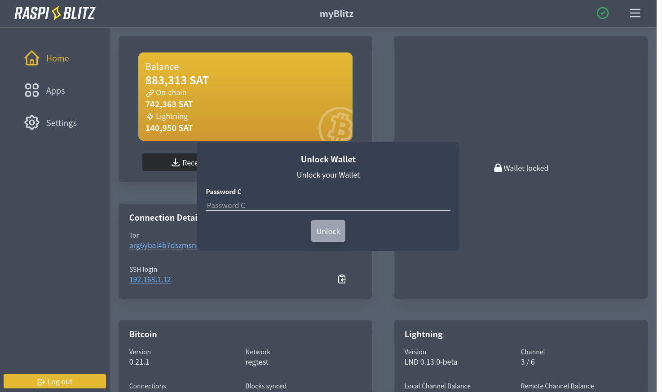Image resolution: width=662 pixels, height=392 pixels.
Task: Click the Bitcoin section heading
Action: click(x=143, y=334)
